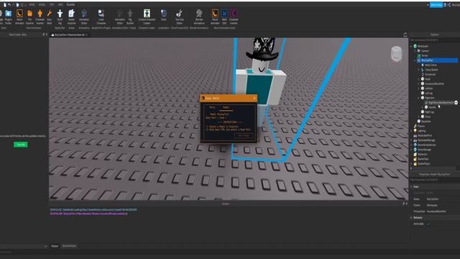Select Left Leg in the Explorer tree
The width and height of the screenshot is (460, 259).
coord(428,93)
